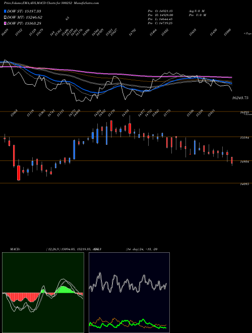Select the 'DOW ST: 15187.33' legend label
Screen dimensions: 252x333
click(24, 11)
